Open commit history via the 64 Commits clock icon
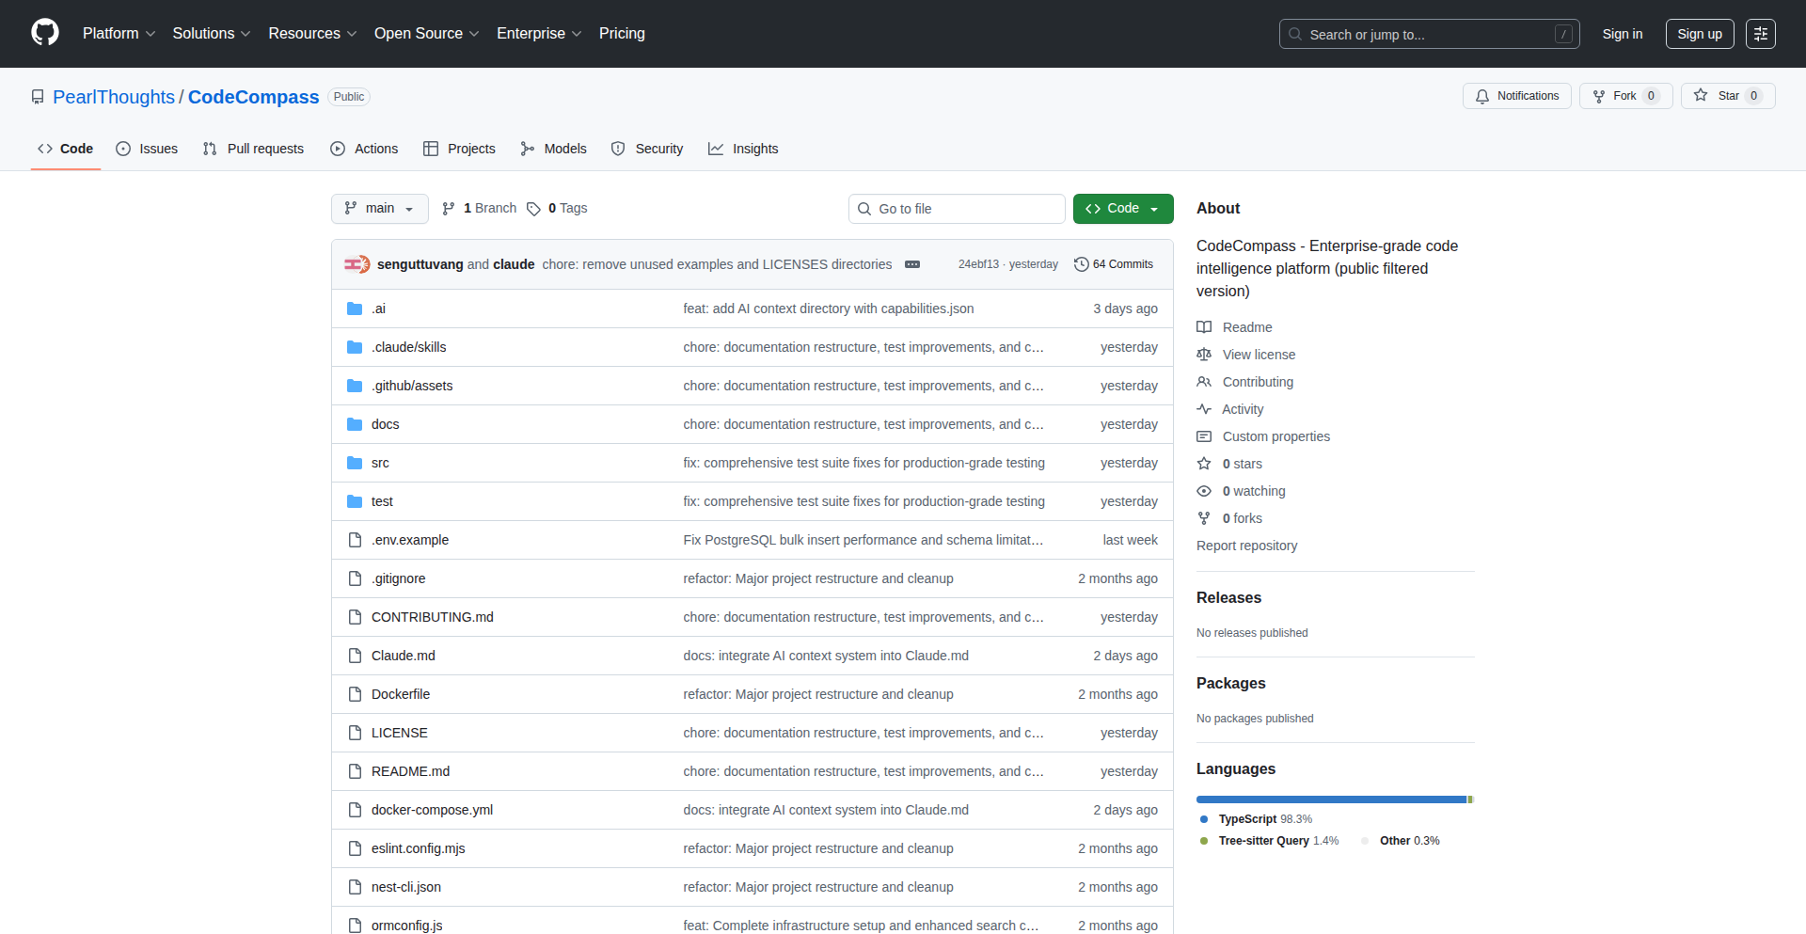Viewport: 1806px width, 934px height. 1081,264
